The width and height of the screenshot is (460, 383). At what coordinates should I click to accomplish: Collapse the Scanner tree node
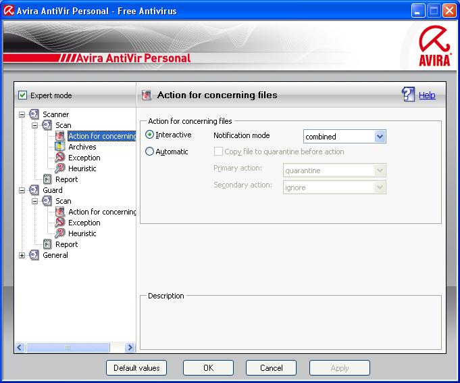[x=22, y=114]
